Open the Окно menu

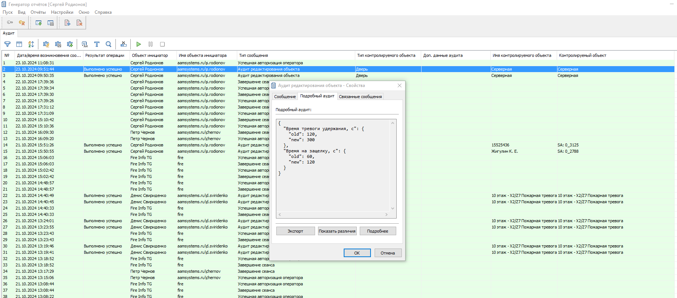(84, 12)
